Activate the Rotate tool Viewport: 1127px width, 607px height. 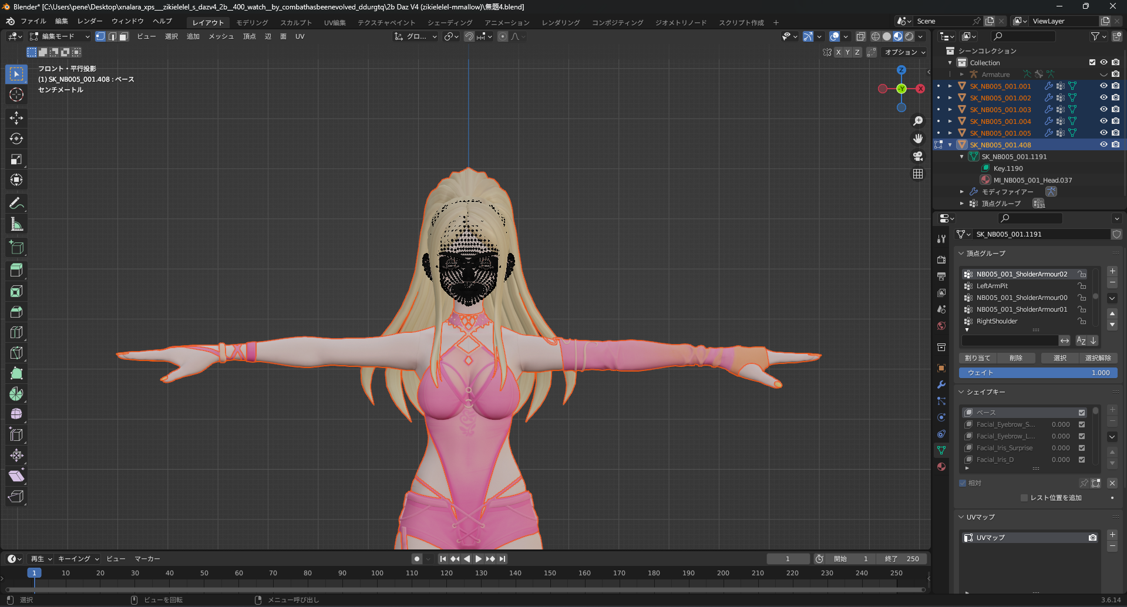coord(16,139)
